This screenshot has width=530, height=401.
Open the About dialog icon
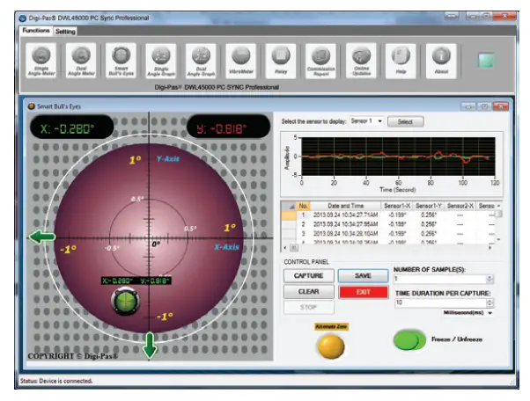click(441, 61)
